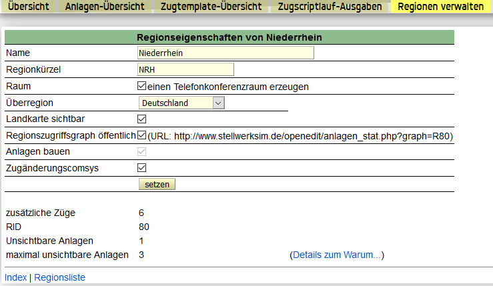Click the greyed-out Anlagen bauen checkbox

pyautogui.click(x=141, y=152)
